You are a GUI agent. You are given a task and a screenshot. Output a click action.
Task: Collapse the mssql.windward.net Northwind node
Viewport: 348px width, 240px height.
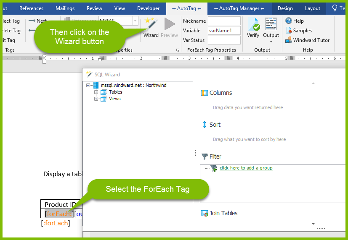tap(88, 85)
